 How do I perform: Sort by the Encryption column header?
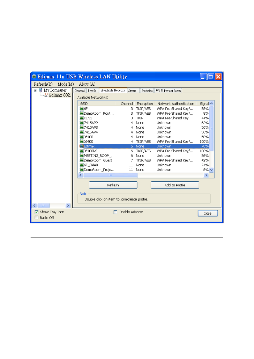(144, 104)
